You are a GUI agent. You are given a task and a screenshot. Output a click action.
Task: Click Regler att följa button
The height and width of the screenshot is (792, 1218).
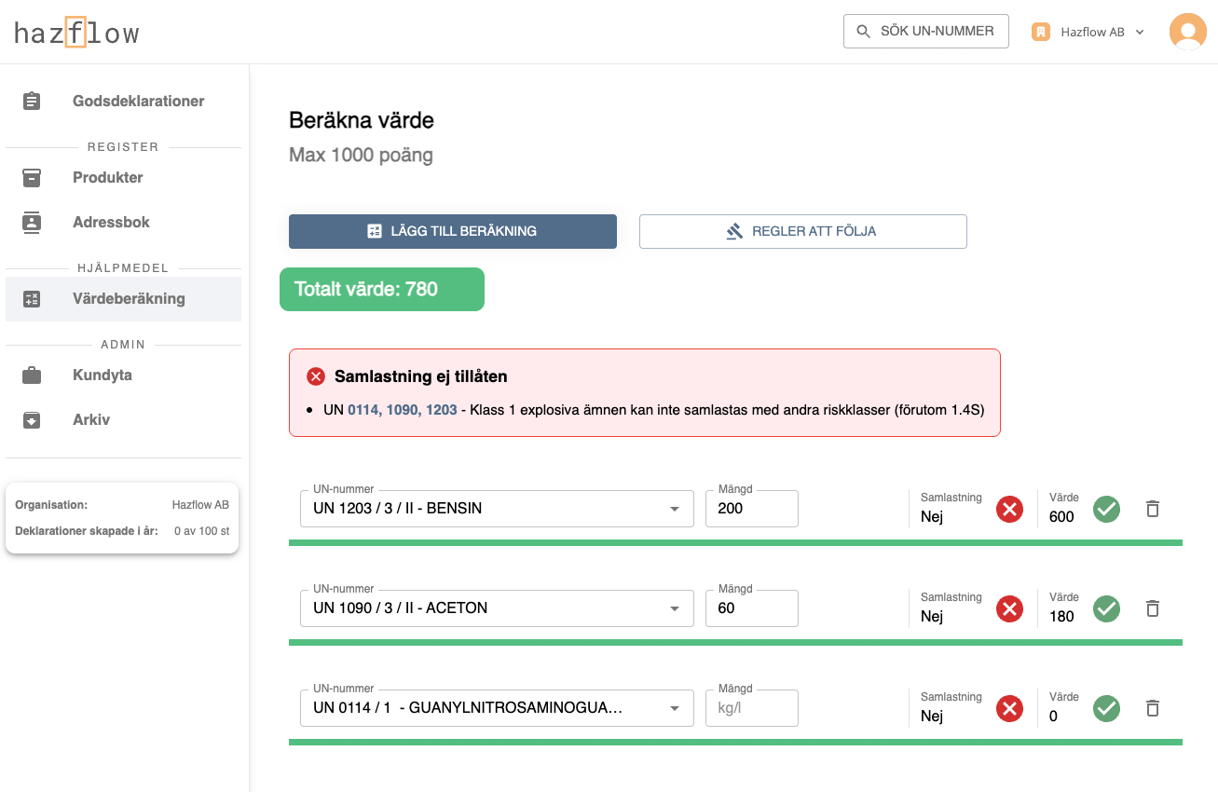click(x=802, y=231)
